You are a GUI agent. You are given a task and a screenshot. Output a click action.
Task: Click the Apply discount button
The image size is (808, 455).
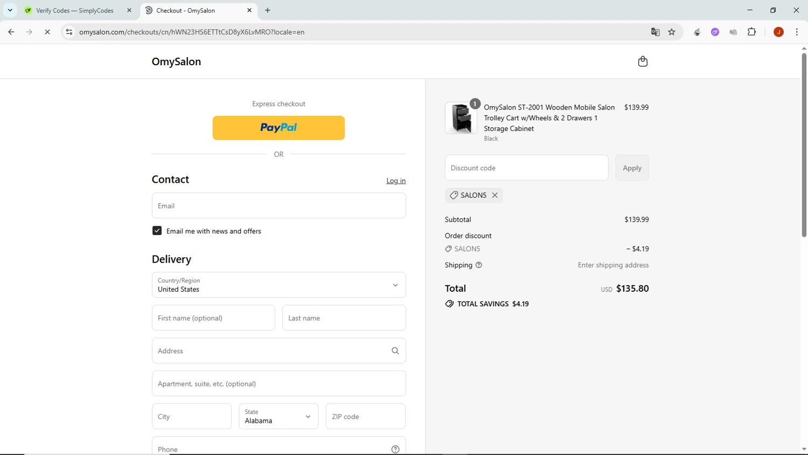(632, 168)
